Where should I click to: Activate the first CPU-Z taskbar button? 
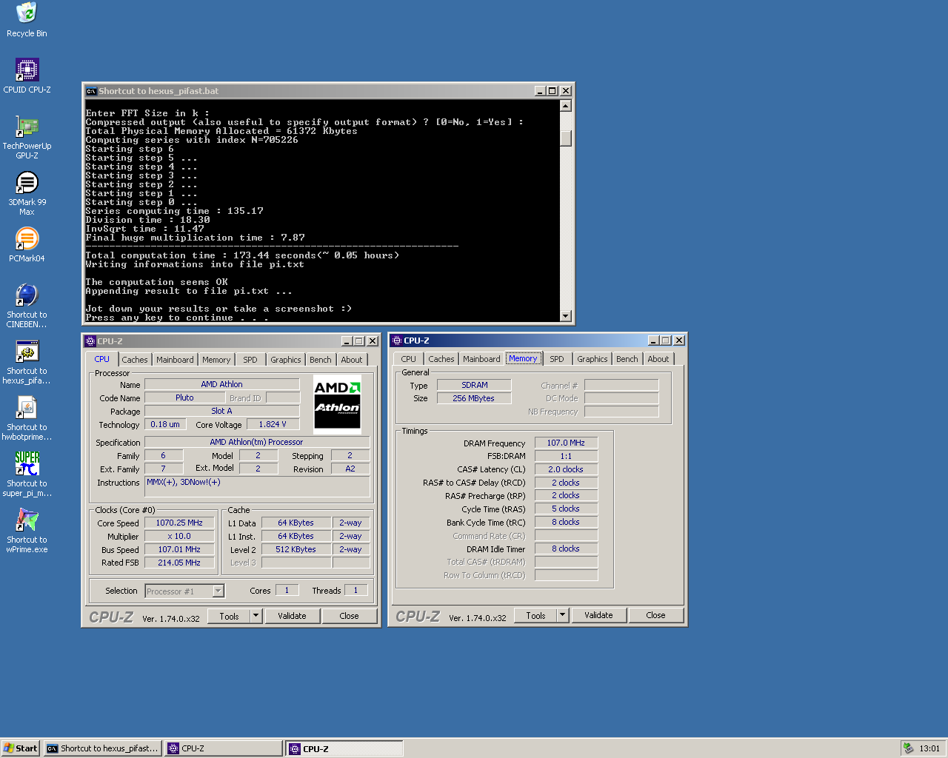[224, 748]
